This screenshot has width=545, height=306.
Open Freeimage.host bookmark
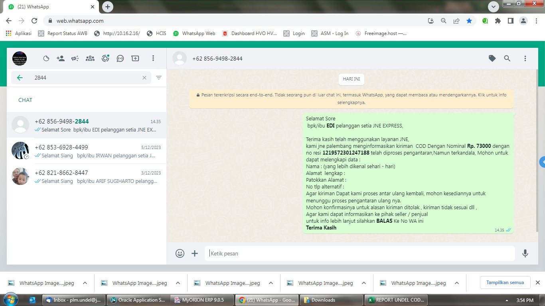click(381, 33)
